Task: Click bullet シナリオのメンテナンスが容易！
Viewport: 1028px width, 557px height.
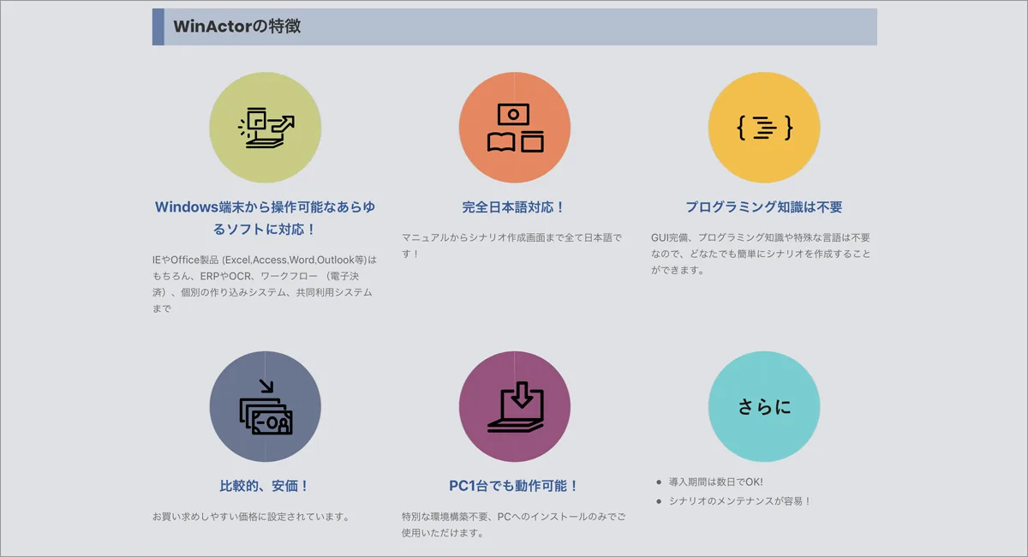Action: click(x=739, y=501)
